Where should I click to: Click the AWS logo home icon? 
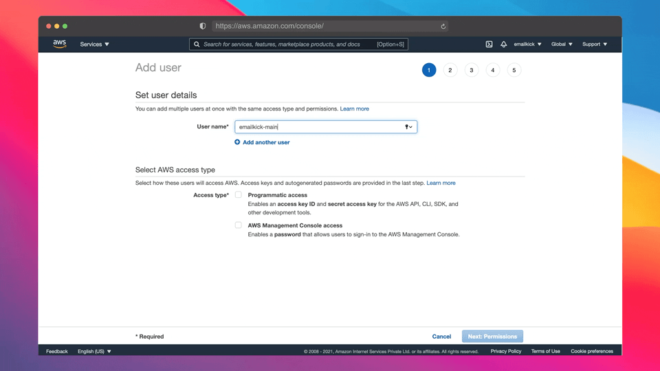click(59, 44)
